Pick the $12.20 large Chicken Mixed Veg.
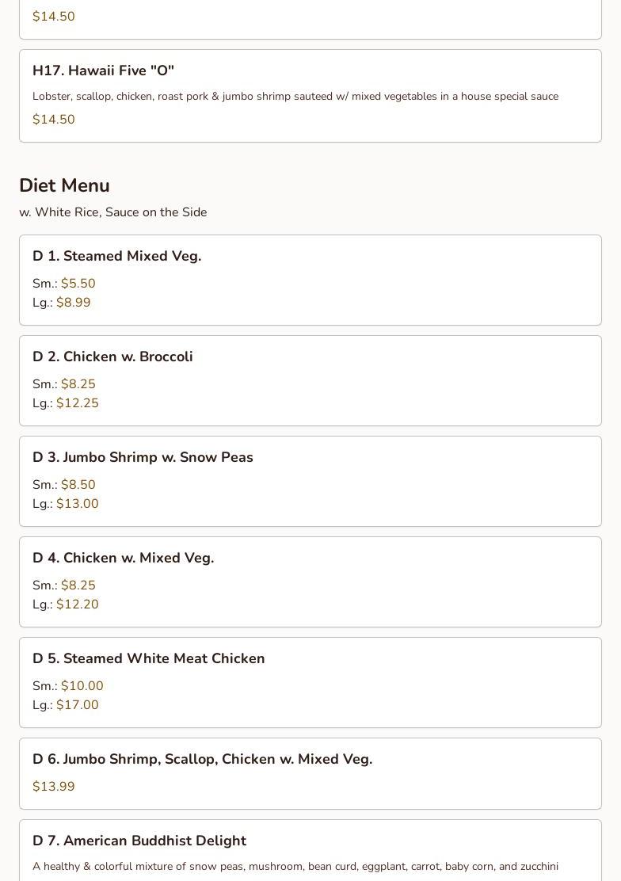The width and height of the screenshot is (621, 881). [x=66, y=604]
